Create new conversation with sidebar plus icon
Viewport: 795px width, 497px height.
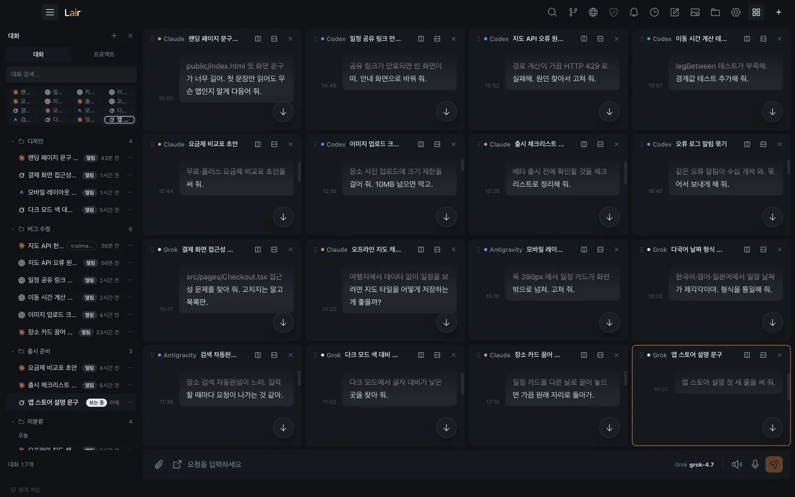pos(114,36)
